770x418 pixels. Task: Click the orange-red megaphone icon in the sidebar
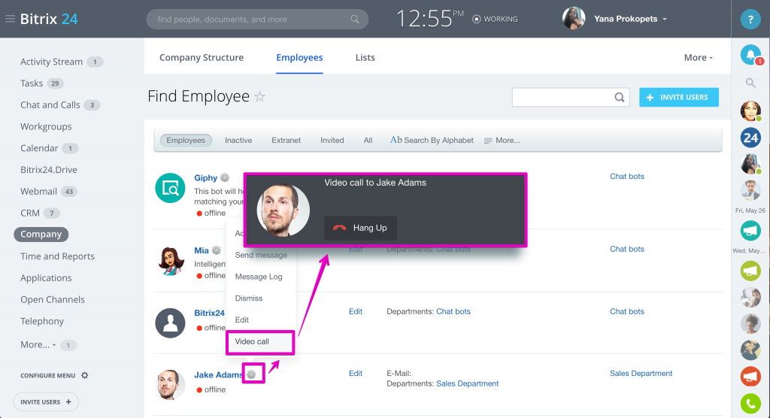(750, 376)
